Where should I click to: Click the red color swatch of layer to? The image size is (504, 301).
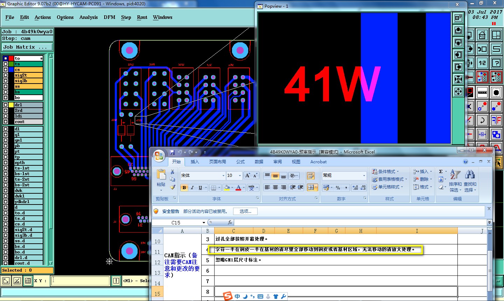(x=11, y=58)
